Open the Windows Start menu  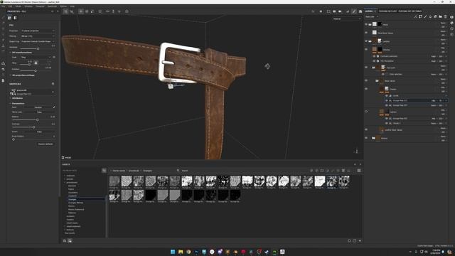coord(173,252)
